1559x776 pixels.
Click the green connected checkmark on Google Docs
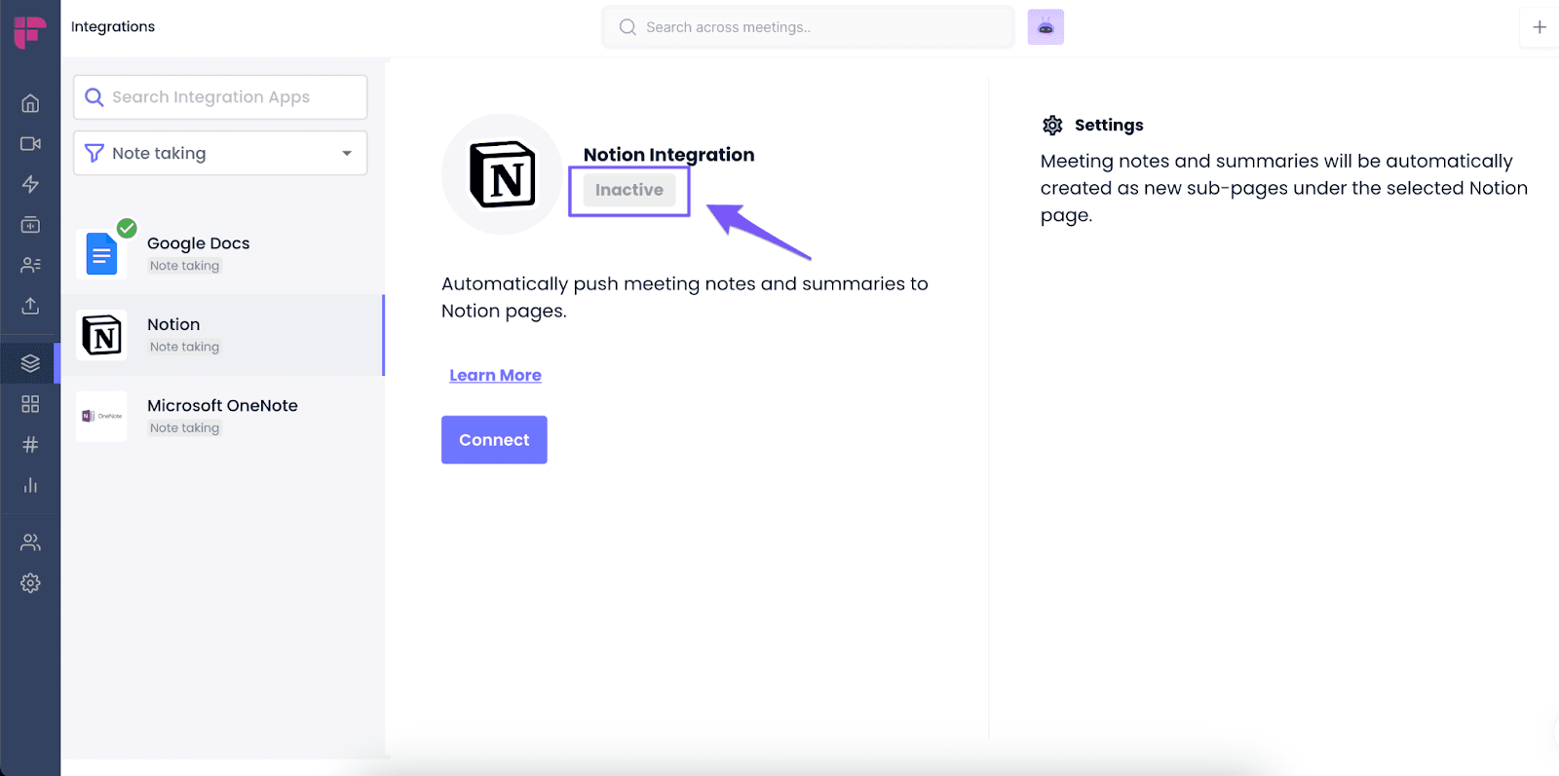pyautogui.click(x=127, y=228)
